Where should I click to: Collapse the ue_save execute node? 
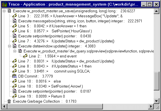tap(4, 11)
